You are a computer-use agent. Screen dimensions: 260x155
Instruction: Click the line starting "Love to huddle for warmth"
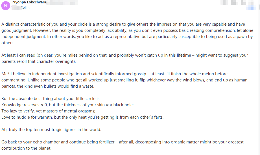[82, 117]
